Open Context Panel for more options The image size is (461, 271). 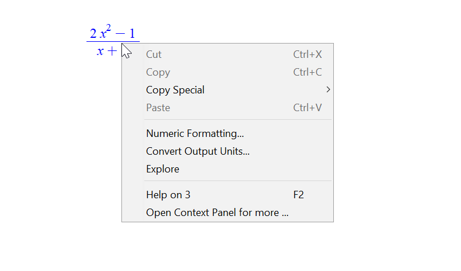(227, 213)
